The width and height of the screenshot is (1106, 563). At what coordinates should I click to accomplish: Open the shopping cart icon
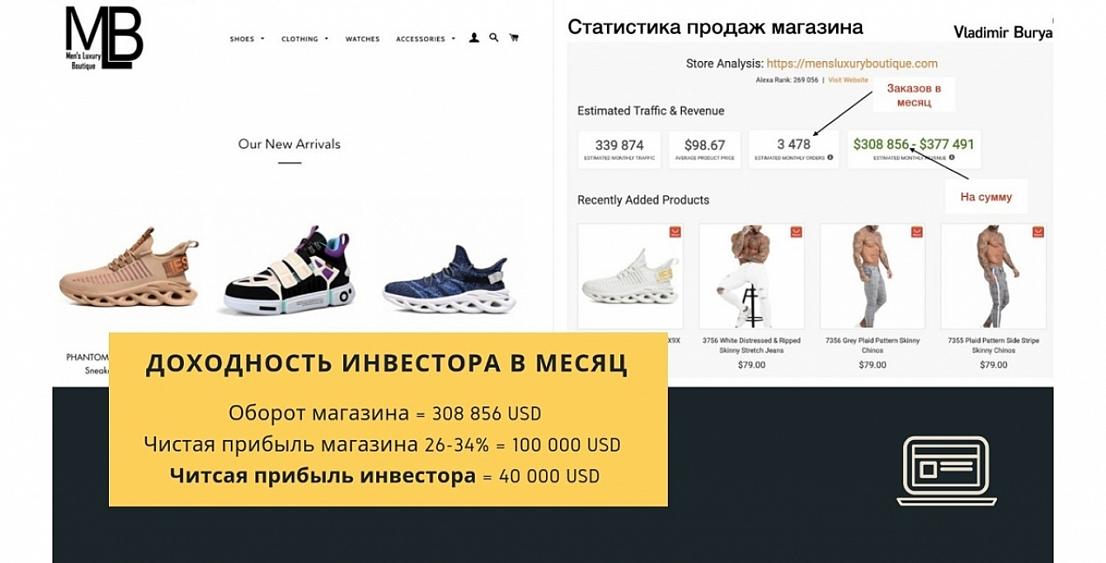pyautogui.click(x=514, y=38)
